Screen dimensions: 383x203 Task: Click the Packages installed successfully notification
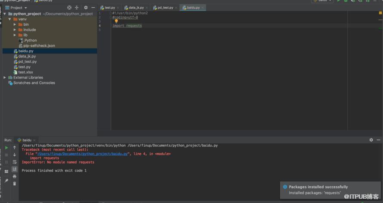(330, 190)
